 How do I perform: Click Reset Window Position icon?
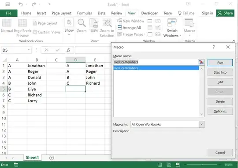pyautogui.click(x=158, y=34)
